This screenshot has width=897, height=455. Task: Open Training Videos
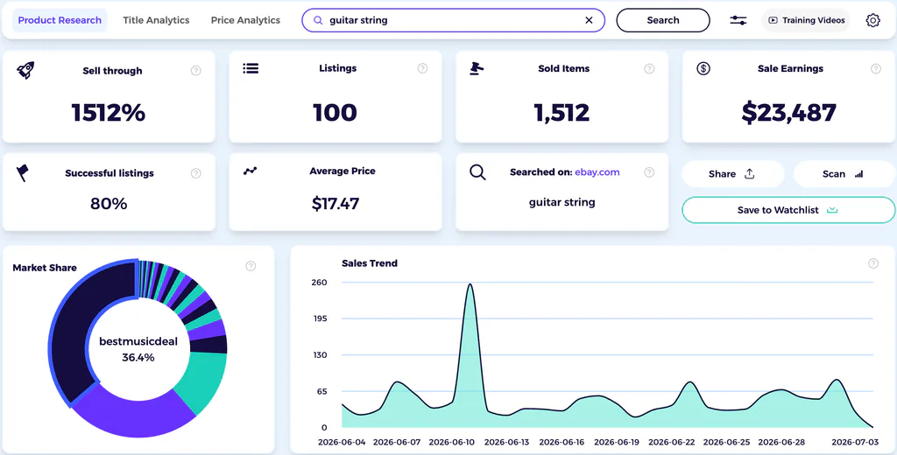click(806, 20)
